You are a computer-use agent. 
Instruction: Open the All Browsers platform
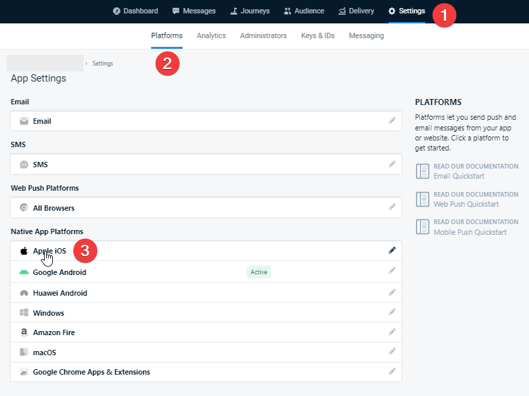point(206,207)
